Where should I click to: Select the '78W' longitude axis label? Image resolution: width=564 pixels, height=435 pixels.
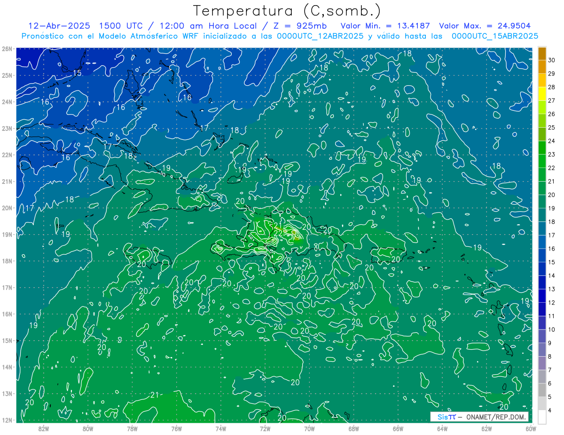tap(132, 428)
